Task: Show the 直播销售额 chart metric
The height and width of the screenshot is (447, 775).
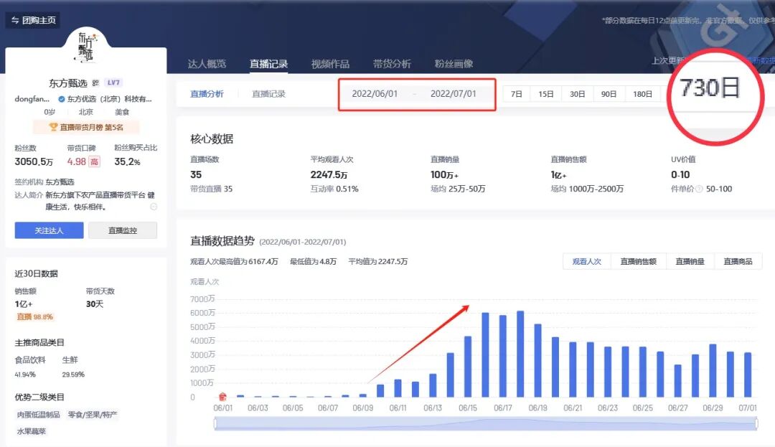Action: pos(638,261)
